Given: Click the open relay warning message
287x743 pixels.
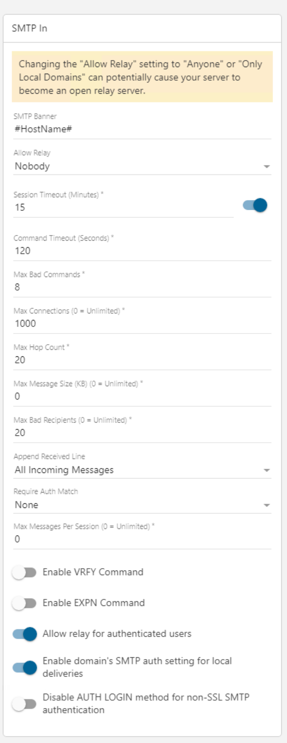Looking at the screenshot, I should click(142, 77).
